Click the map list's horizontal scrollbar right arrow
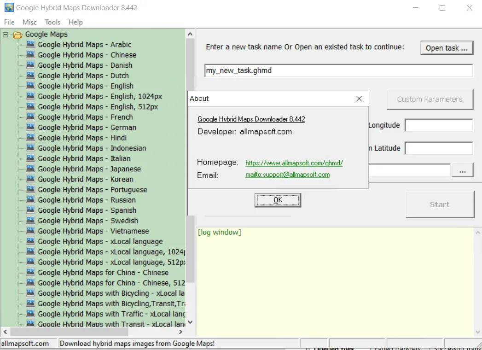Image resolution: width=482 pixels, height=350 pixels. tap(180, 332)
